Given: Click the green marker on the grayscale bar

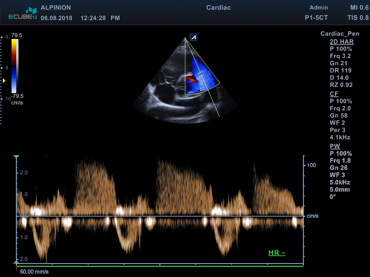Looking at the screenshot, I should pos(18,56).
